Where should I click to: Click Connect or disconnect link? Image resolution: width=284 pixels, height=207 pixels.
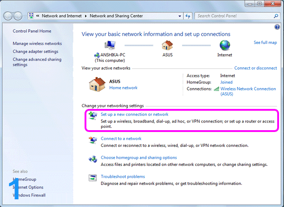pyautogui.click(x=256, y=68)
